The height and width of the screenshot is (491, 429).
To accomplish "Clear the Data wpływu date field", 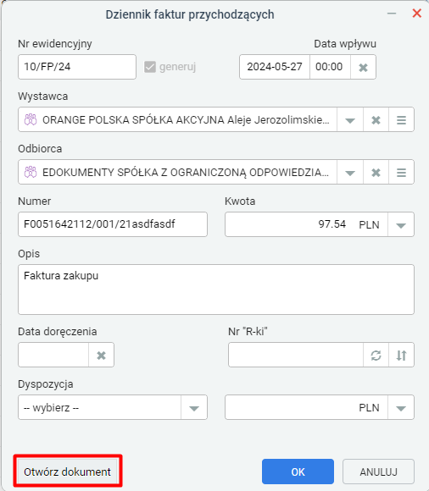I will tap(363, 67).
